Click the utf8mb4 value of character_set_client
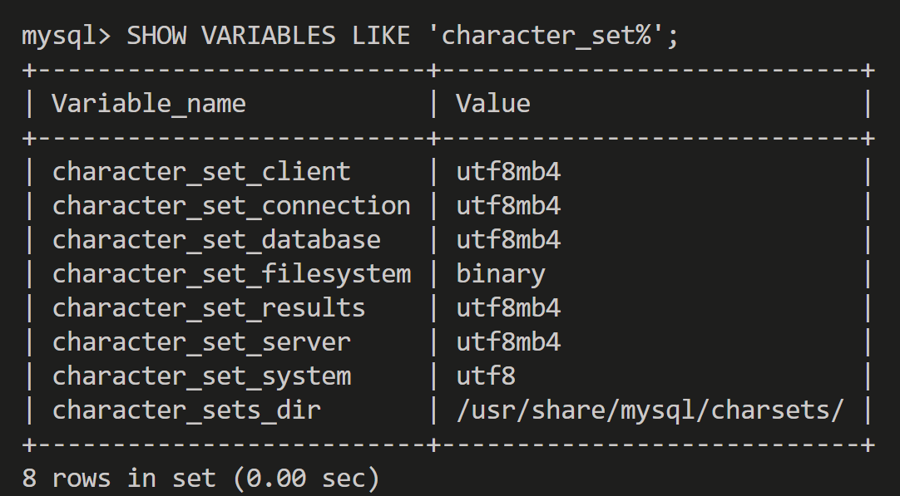 [508, 172]
